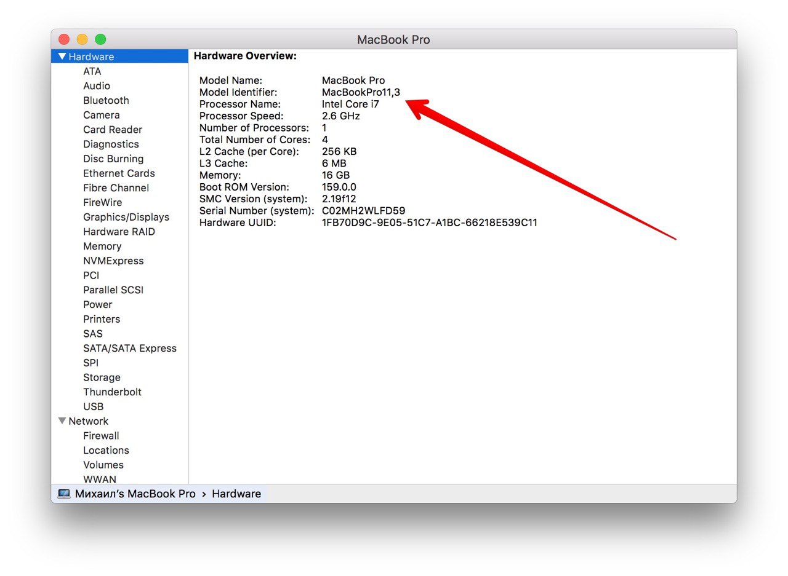The width and height of the screenshot is (788, 576).
Task: Select Parallel SCSI in the sidebar
Action: 113,290
